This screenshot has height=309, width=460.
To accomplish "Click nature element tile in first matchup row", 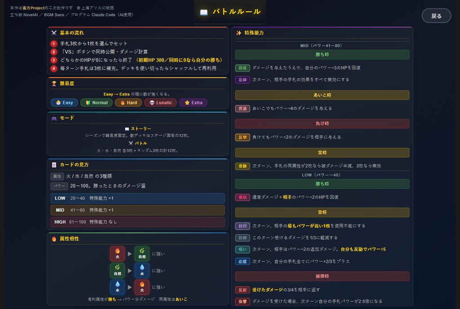I will click(x=142, y=254).
